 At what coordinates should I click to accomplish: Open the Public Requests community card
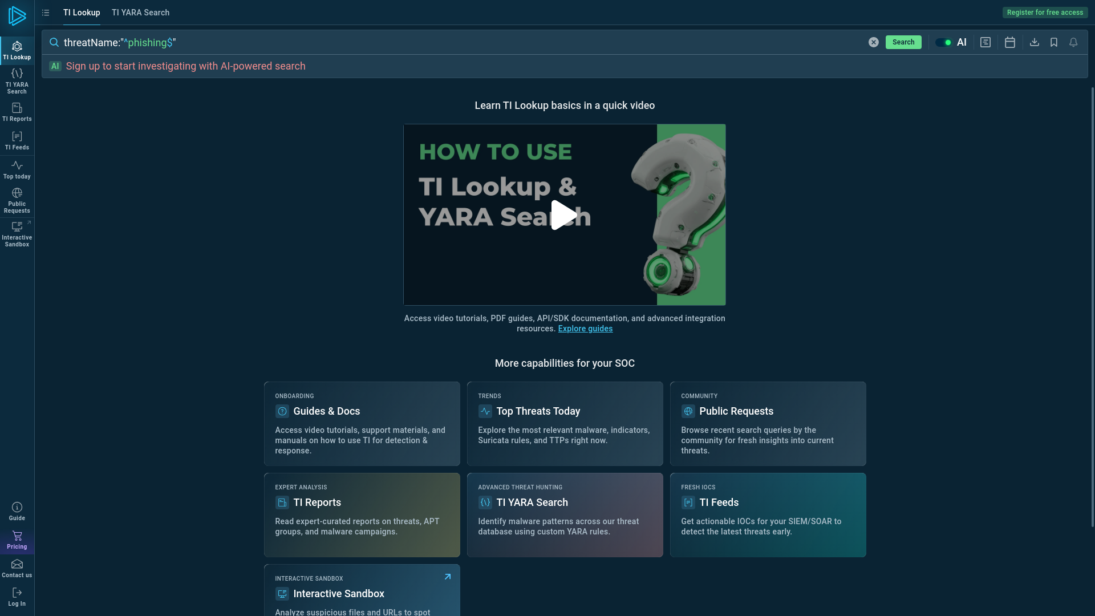[x=768, y=424]
